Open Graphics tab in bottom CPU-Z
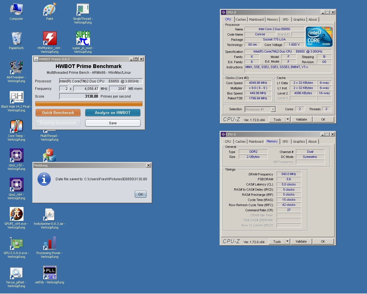367x294 pixels. (x=299, y=142)
